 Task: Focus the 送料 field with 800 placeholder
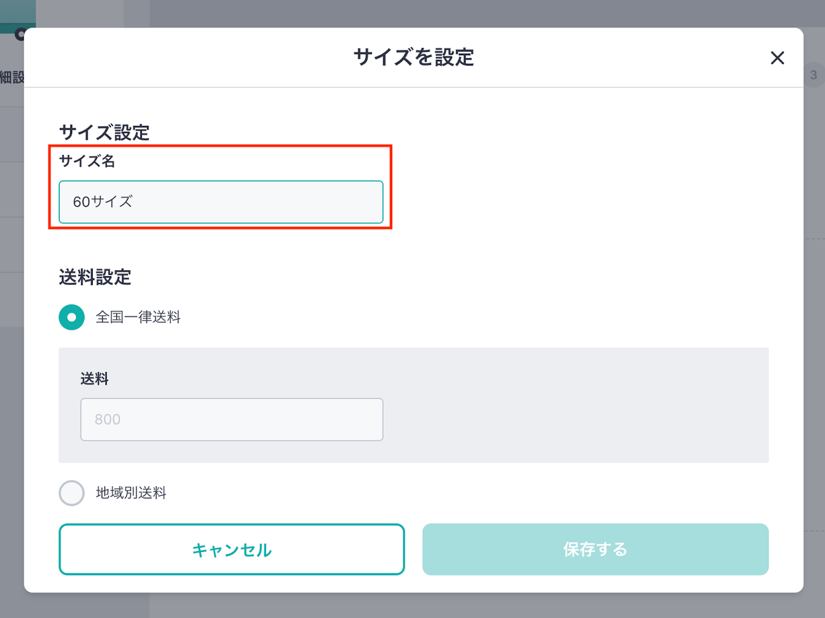(x=232, y=419)
